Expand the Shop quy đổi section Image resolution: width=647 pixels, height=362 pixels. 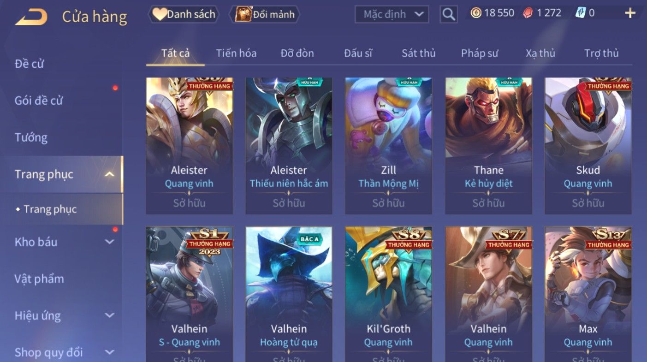(x=109, y=352)
